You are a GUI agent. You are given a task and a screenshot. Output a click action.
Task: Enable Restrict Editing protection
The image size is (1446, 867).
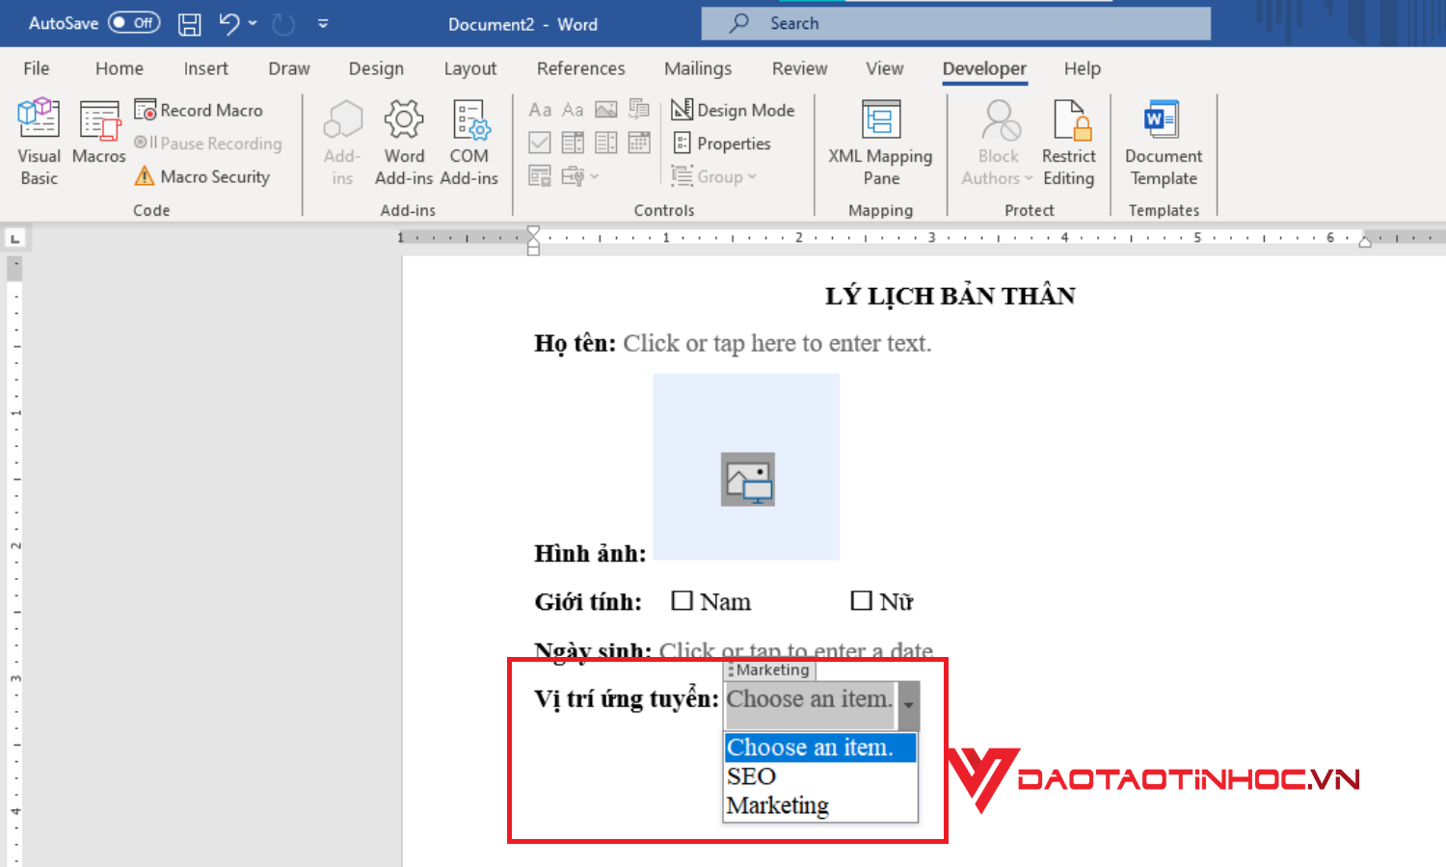(x=1069, y=142)
